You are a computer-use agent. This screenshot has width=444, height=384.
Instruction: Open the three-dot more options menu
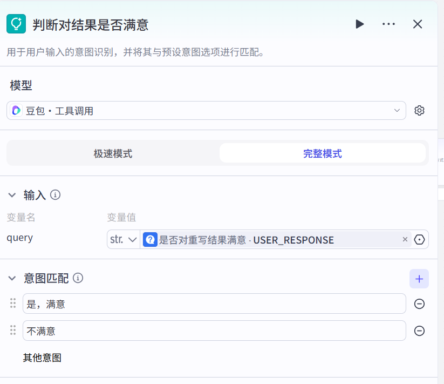388,24
